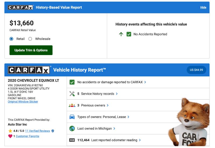This screenshot has height=148, width=215.
Task: Click the gold star rating icon
Action: click(x=10, y=131)
